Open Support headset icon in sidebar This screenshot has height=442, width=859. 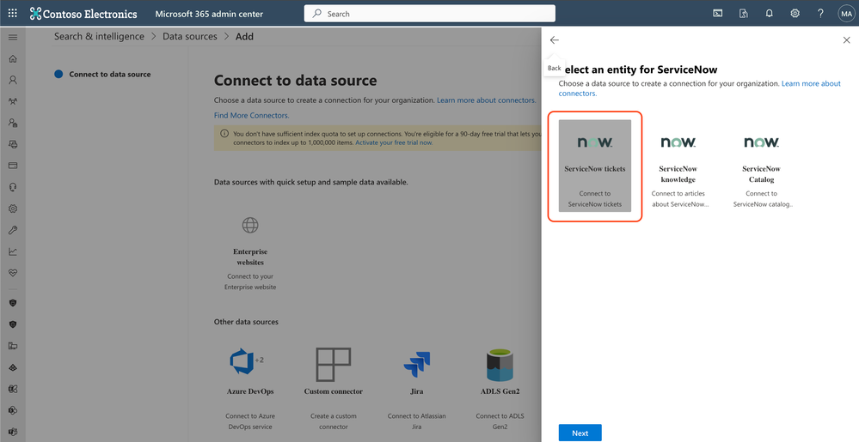tap(13, 187)
